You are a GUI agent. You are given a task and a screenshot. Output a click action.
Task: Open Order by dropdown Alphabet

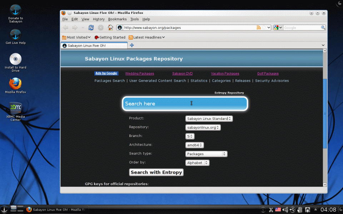197,163
